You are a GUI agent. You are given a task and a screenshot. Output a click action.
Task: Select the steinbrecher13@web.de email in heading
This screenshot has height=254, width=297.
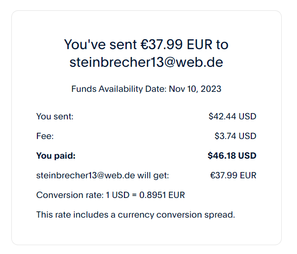coord(146,62)
